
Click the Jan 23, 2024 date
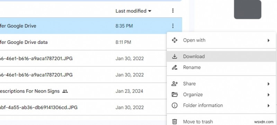point(129,91)
